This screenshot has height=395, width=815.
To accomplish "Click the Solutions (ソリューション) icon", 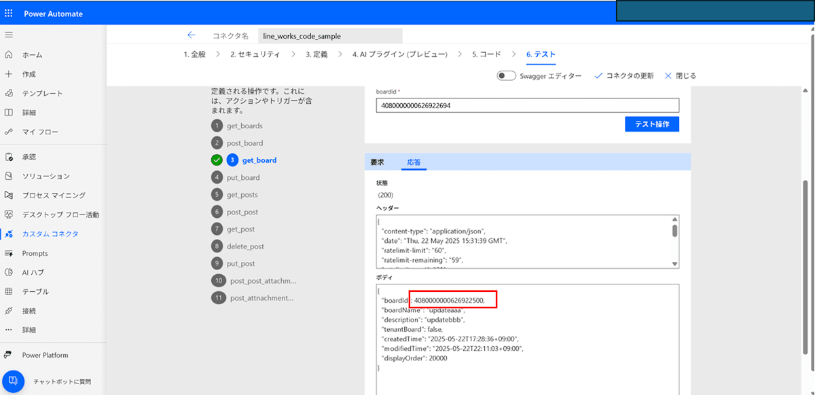I will pyautogui.click(x=8, y=176).
